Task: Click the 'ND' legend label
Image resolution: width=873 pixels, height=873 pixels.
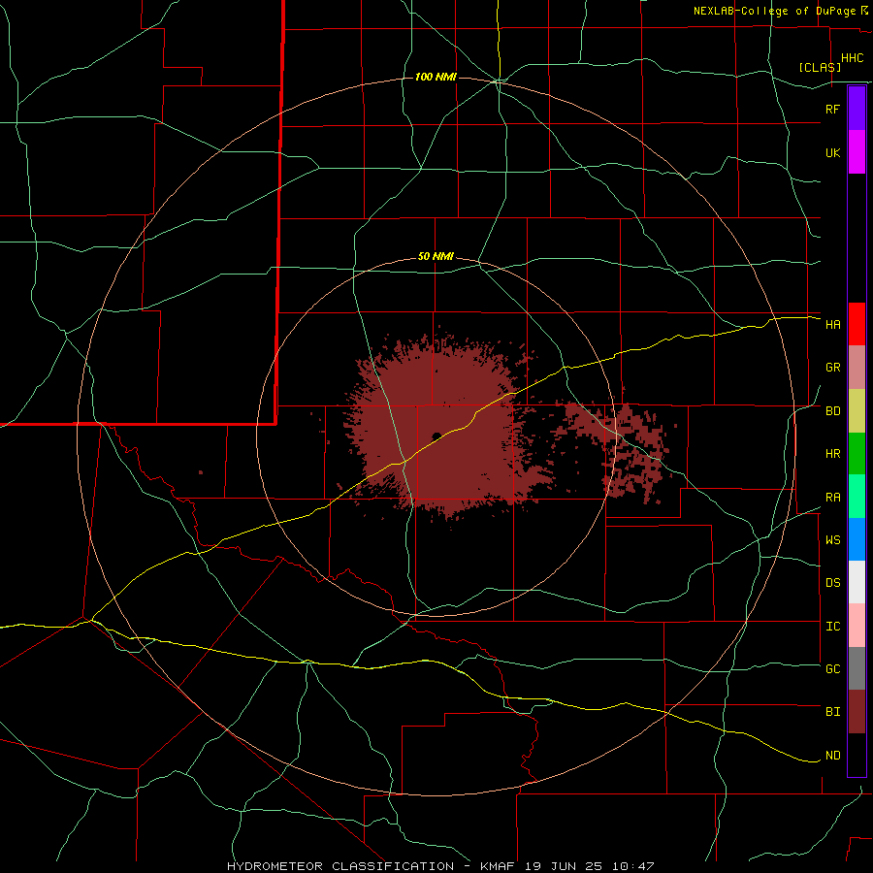Action: [x=832, y=756]
